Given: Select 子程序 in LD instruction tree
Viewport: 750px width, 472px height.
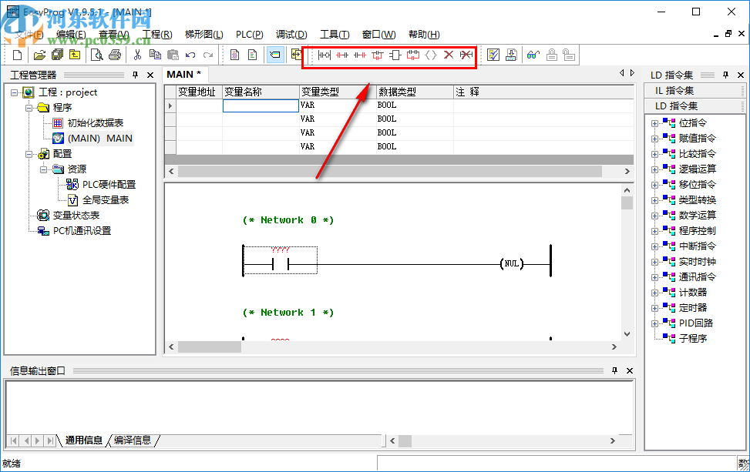Looking at the screenshot, I should pyautogui.click(x=693, y=339).
